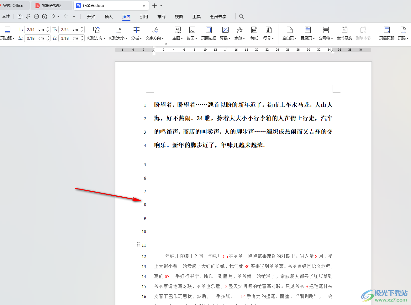This screenshot has width=411, height=305.
Task: Open 文字方向 text direction tool
Action: coord(155,34)
